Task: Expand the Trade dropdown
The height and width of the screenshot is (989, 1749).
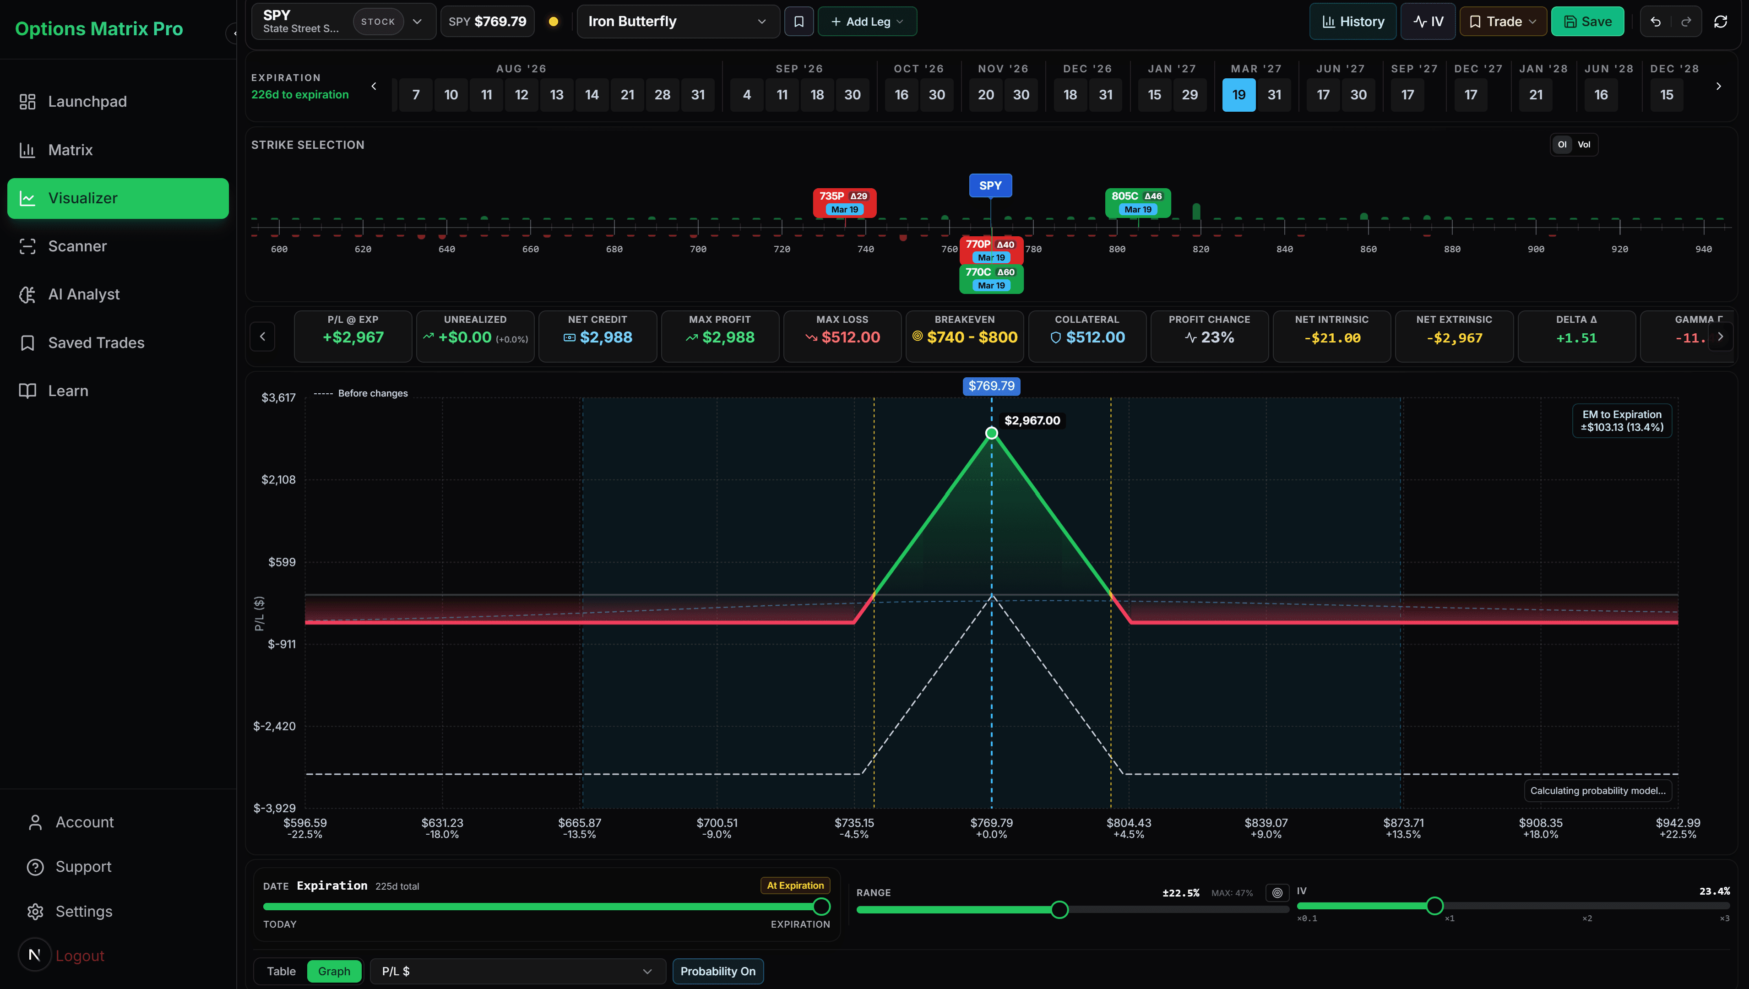Action: point(1503,22)
